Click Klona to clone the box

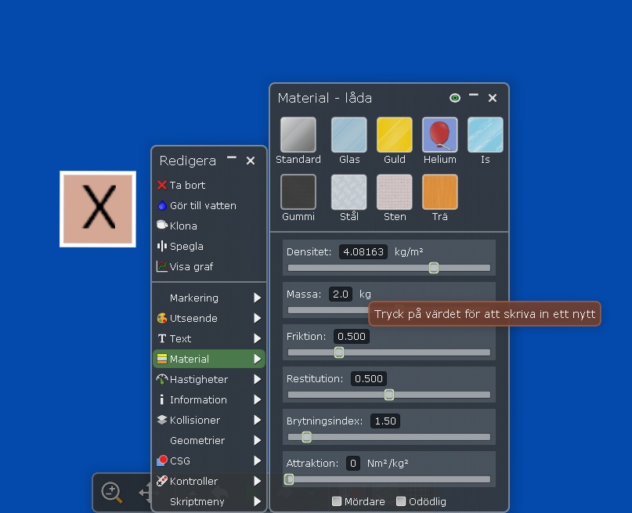183,226
